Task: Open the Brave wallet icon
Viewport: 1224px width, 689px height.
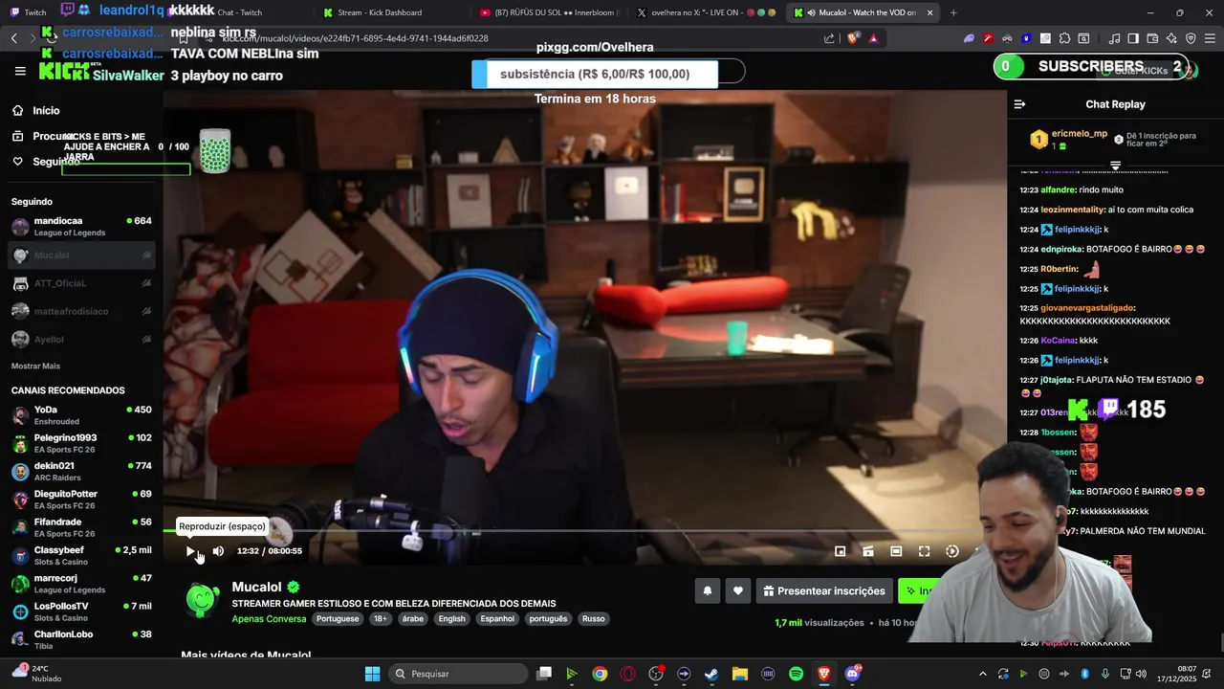Action: 1152,38
